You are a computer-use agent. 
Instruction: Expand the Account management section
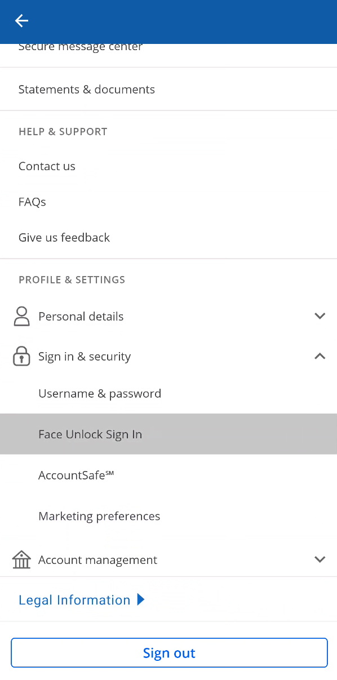pos(320,559)
